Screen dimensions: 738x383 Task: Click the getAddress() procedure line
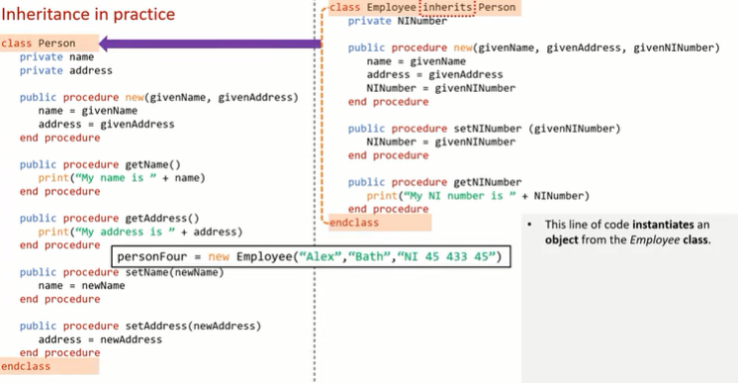pos(109,218)
